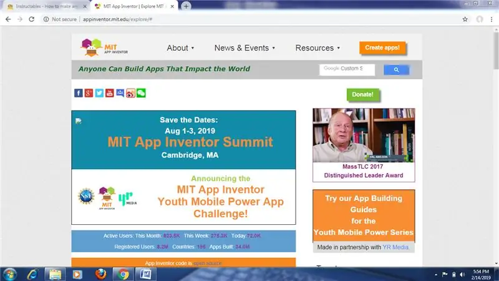
Task: Close the Instructables tab
Action: 85,6
